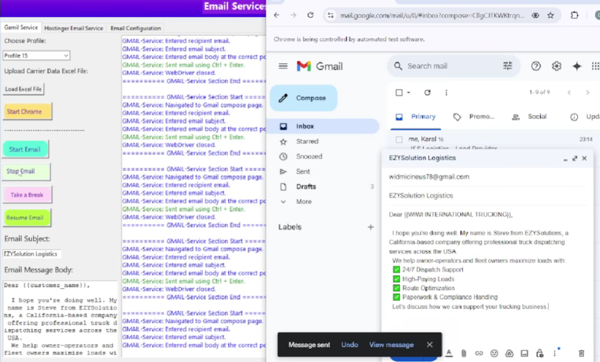Click the Chrome address bar URL
The width and height of the screenshot is (600, 362).
pos(432,16)
